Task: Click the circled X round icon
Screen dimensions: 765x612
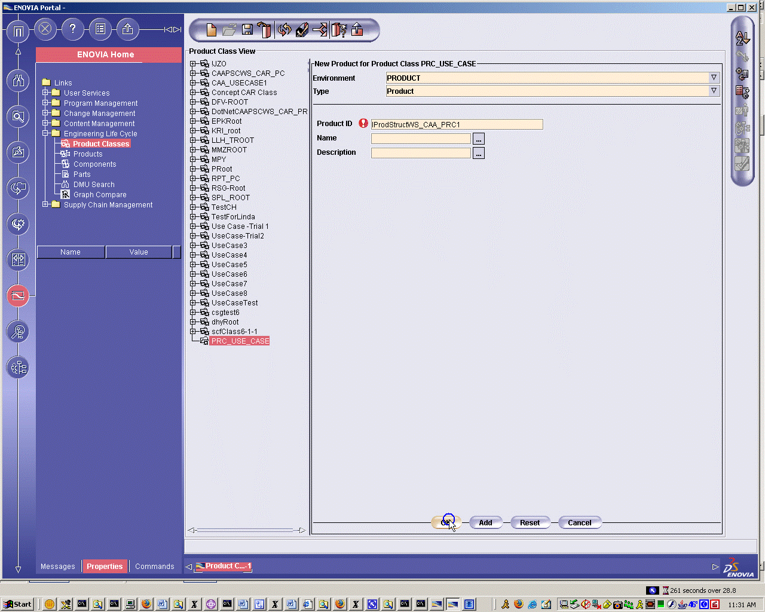Action: click(45, 29)
